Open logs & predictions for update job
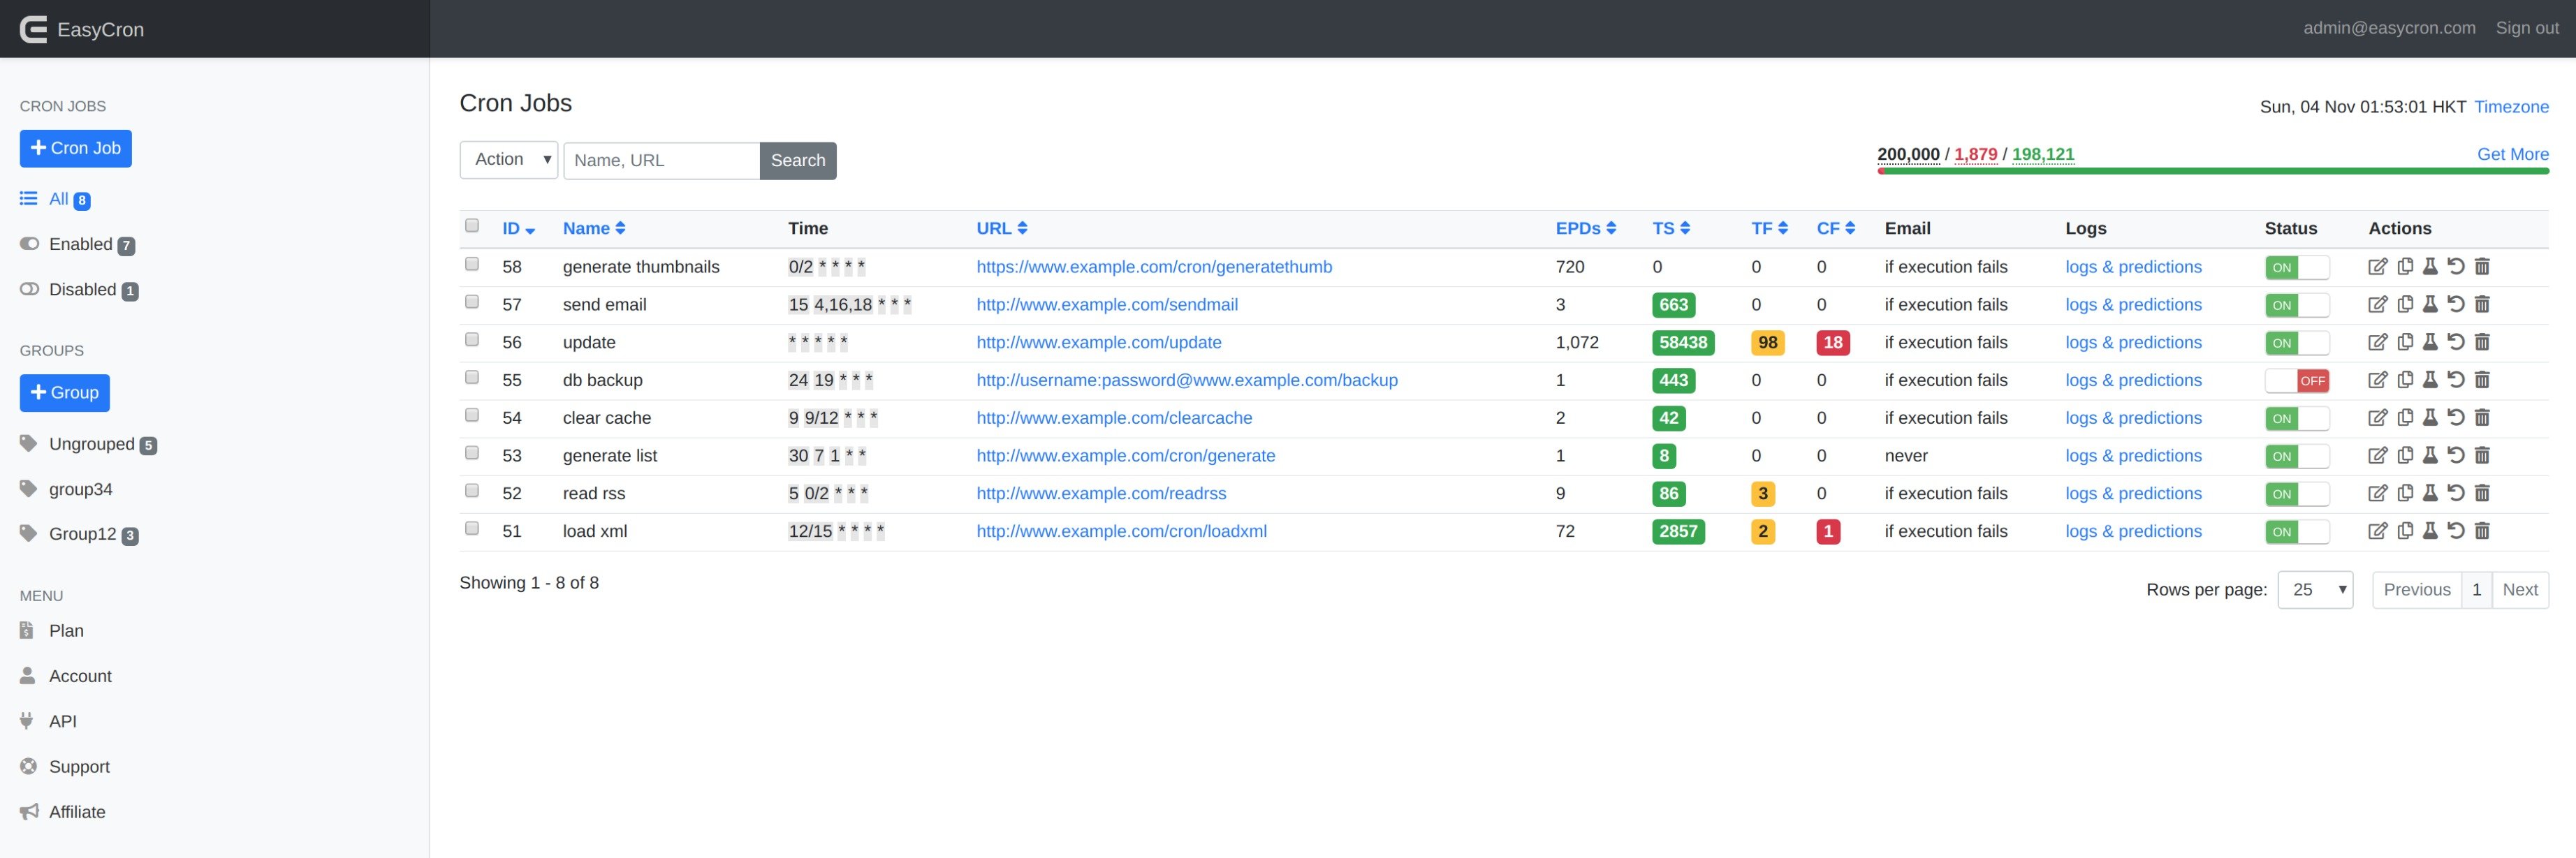The image size is (2576, 858). click(2133, 342)
